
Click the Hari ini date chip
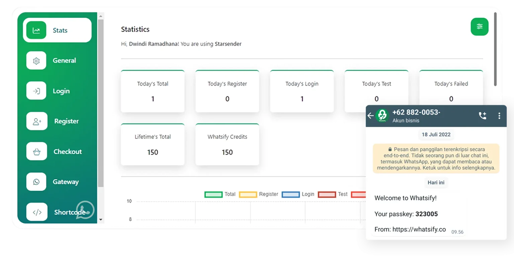point(436,183)
